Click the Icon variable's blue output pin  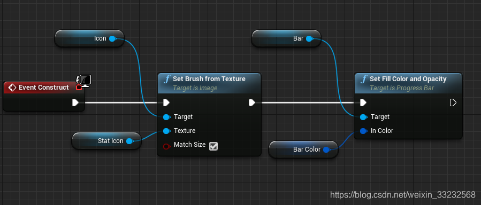pyautogui.click(x=112, y=38)
